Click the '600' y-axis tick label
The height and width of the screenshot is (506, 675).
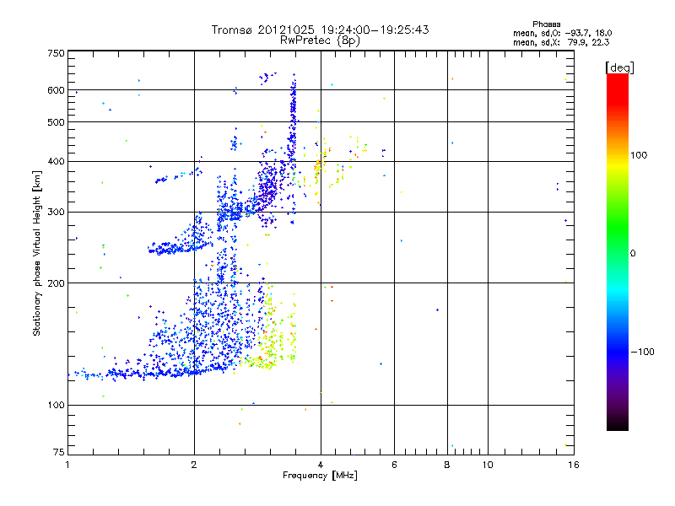coord(57,90)
